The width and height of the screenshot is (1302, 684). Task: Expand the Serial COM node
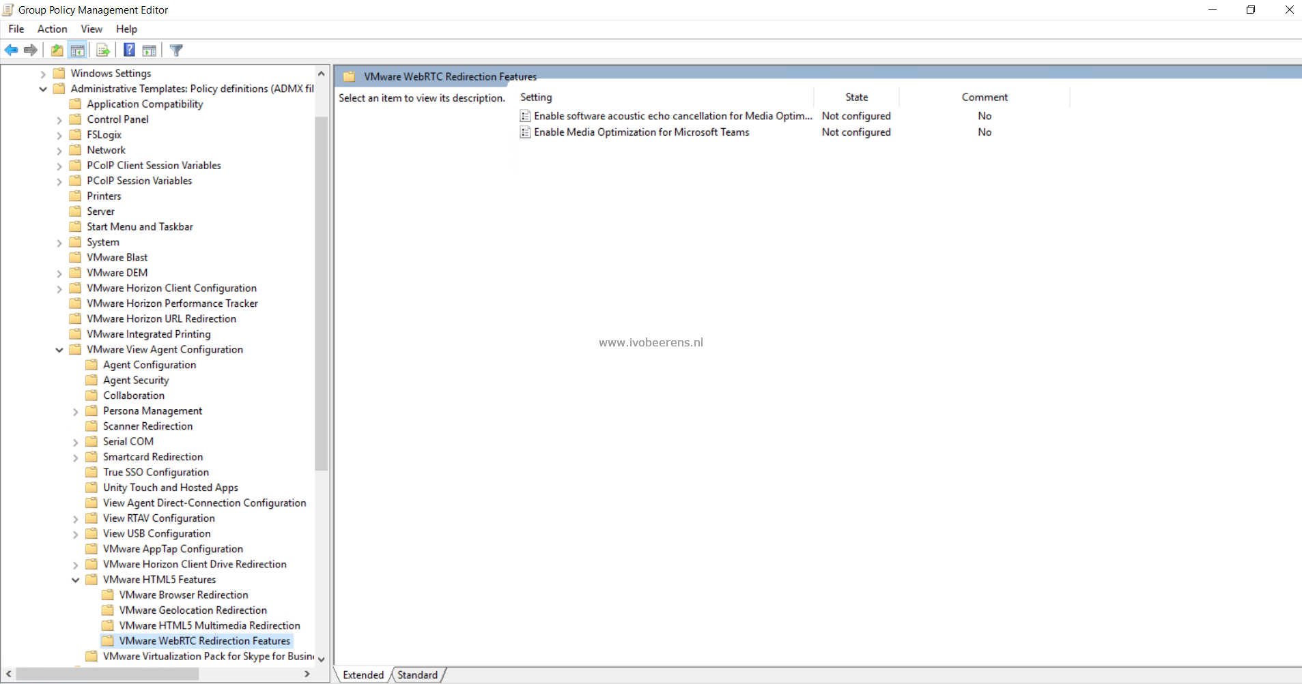coord(76,442)
